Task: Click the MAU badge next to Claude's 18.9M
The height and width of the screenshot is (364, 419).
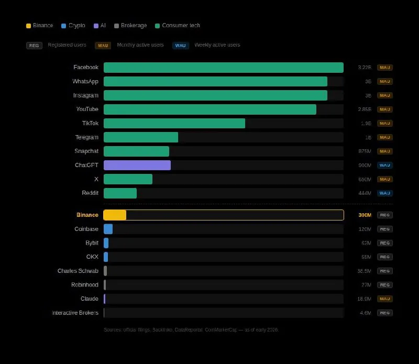Action: click(x=384, y=299)
